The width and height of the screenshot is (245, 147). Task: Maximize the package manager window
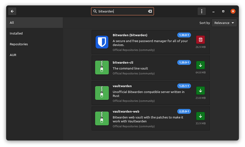tap(223, 11)
